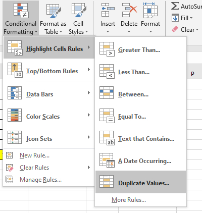
Task: Expand the Clear Rules submenu arrow
Action: coord(89,168)
